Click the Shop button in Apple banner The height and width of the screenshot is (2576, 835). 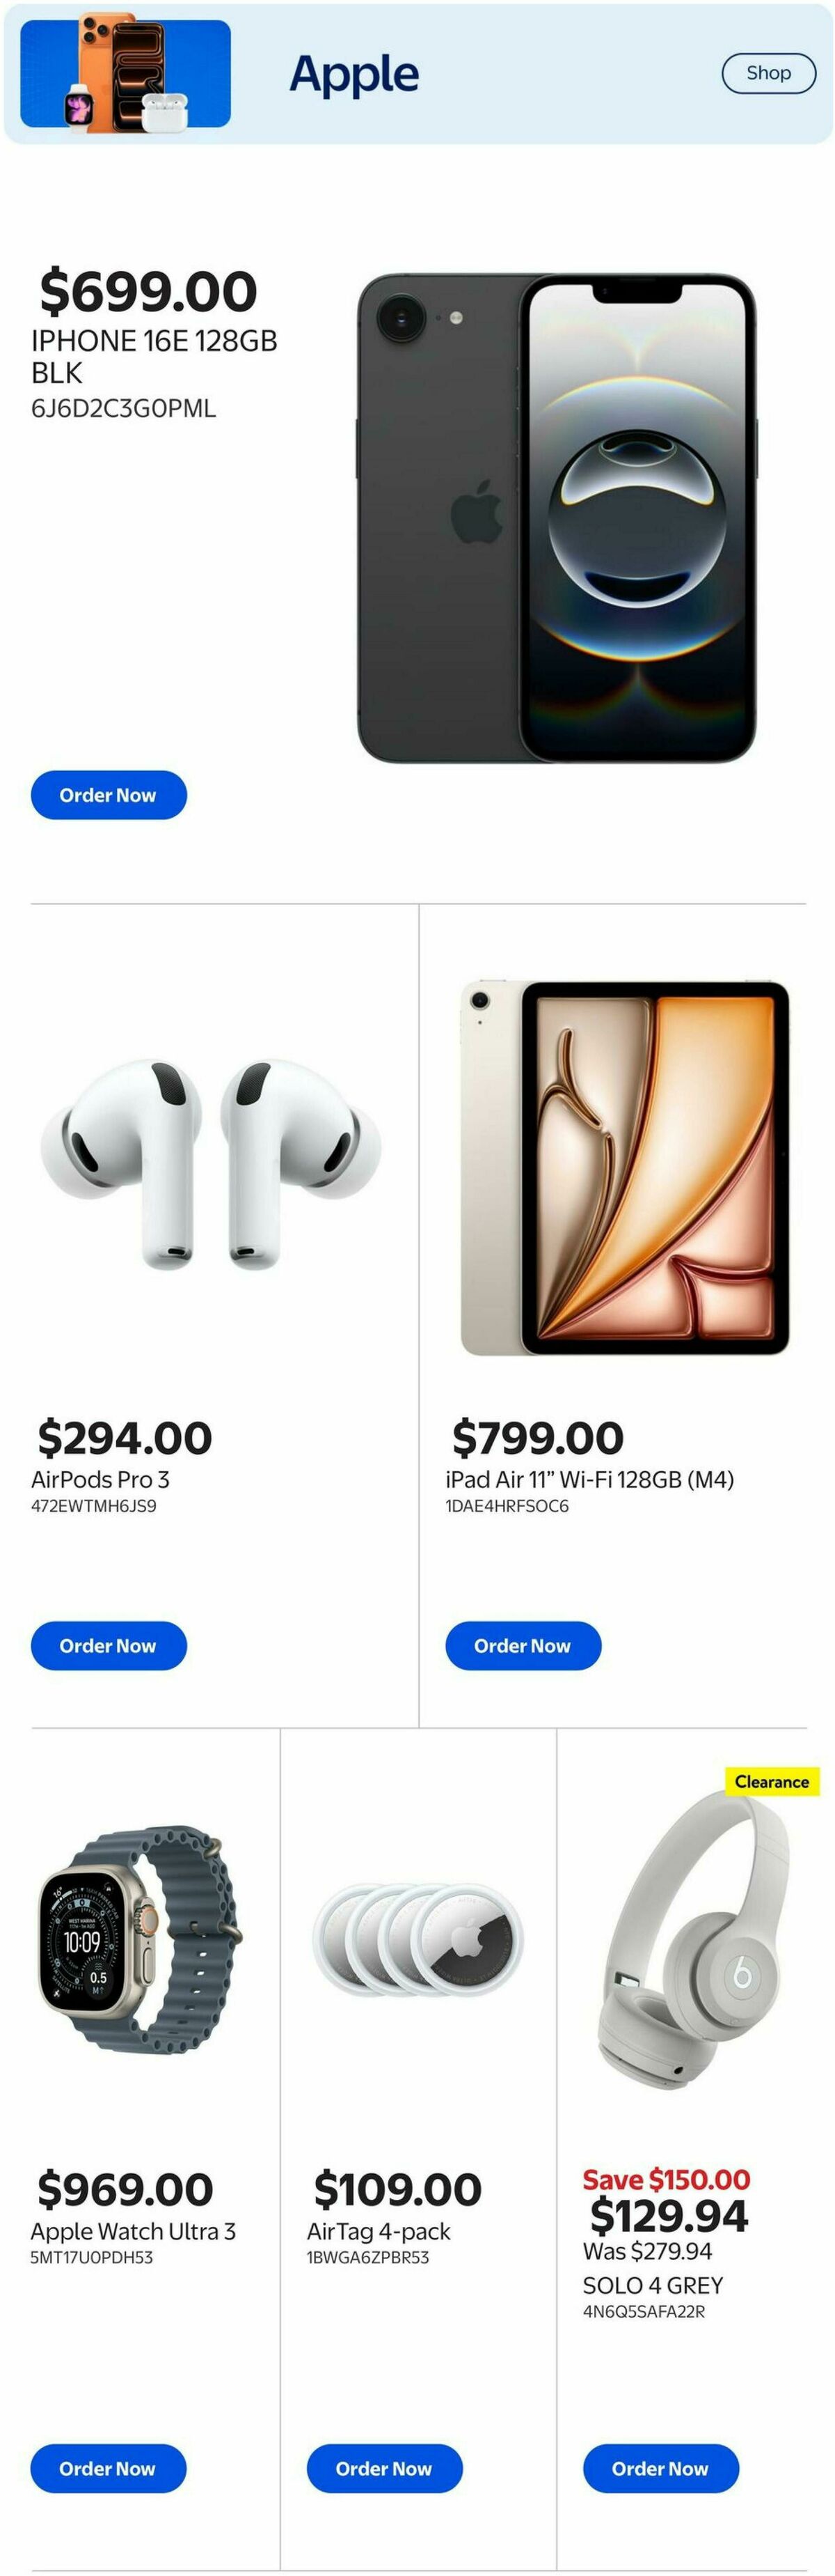pos(768,73)
